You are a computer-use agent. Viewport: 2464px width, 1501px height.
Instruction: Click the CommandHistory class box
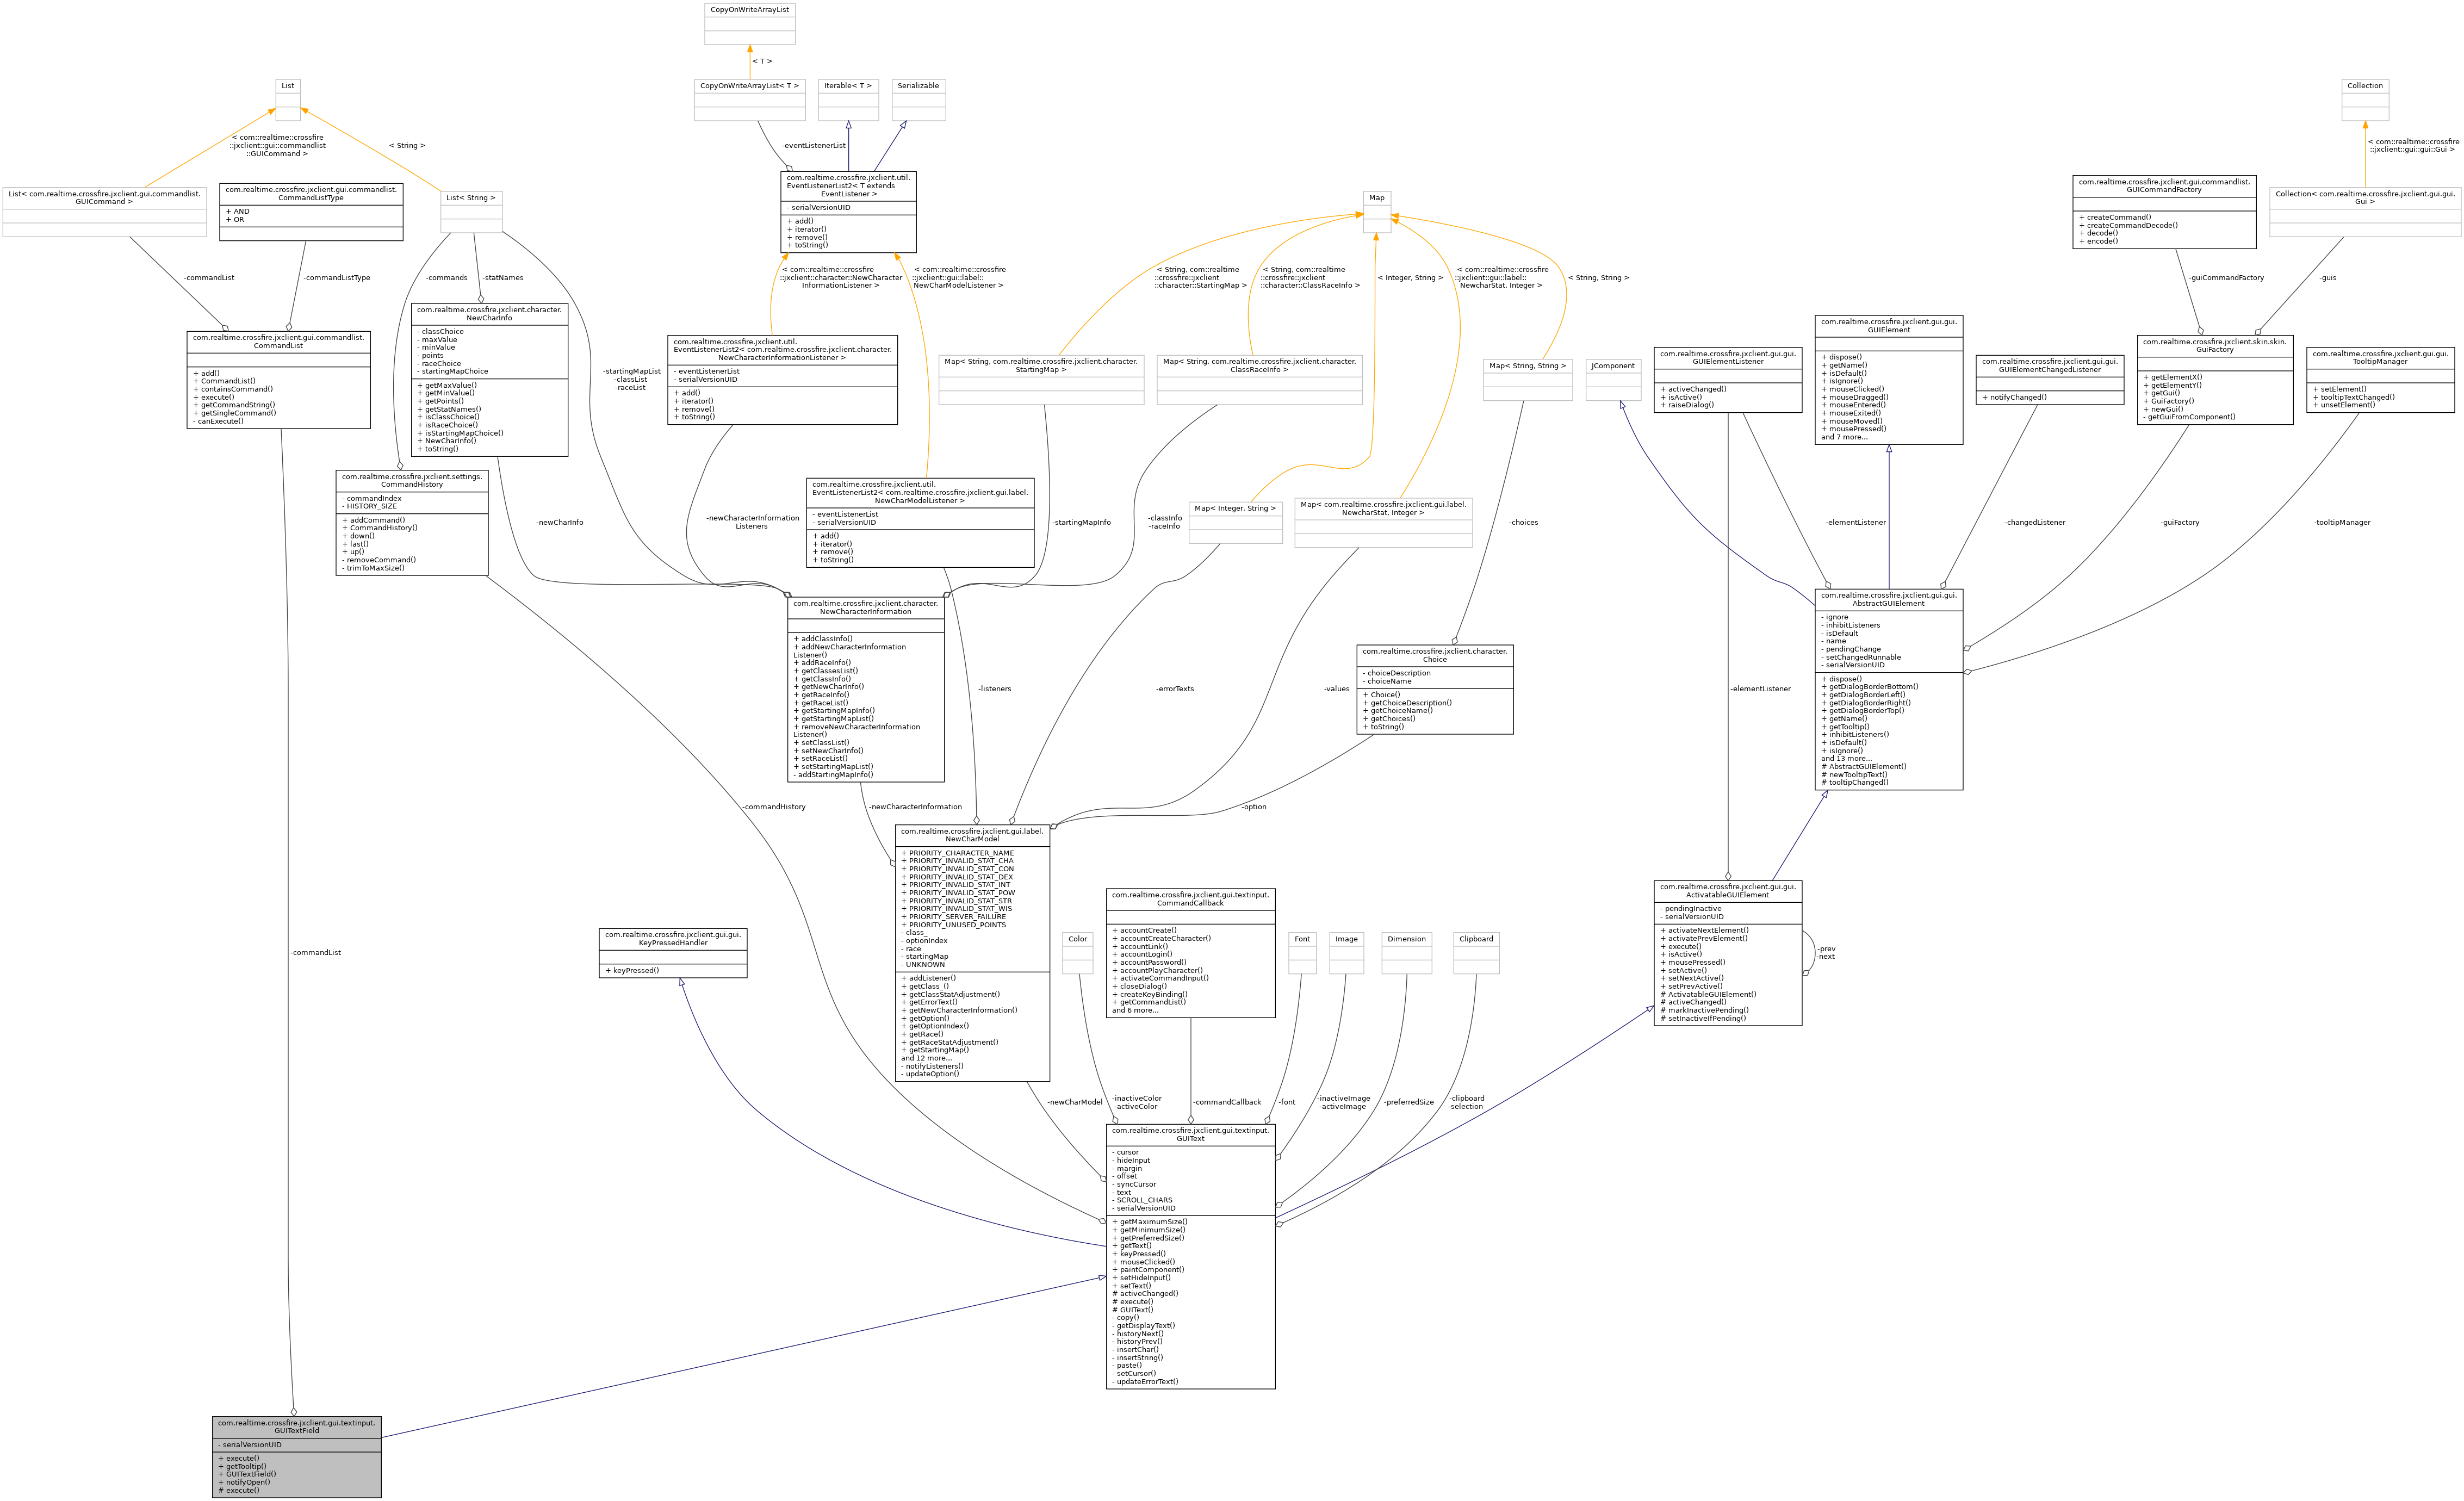pos(412,522)
